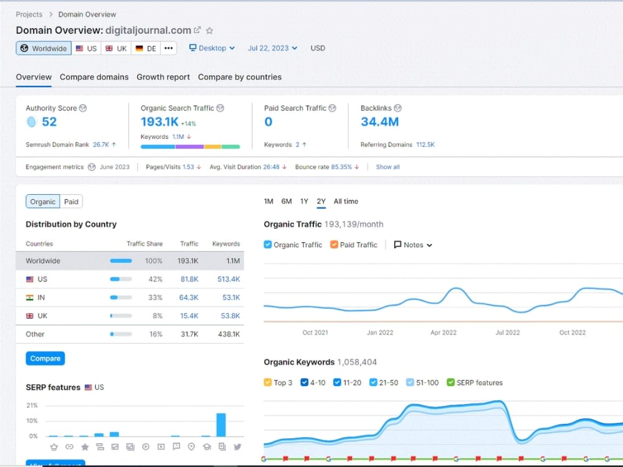Open the Compare by countries tab
Image resolution: width=623 pixels, height=467 pixels.
click(x=240, y=77)
